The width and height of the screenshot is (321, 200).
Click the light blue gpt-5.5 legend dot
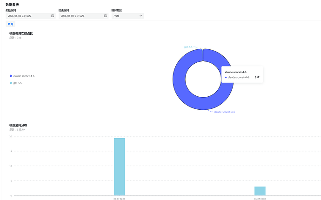(x=11, y=83)
